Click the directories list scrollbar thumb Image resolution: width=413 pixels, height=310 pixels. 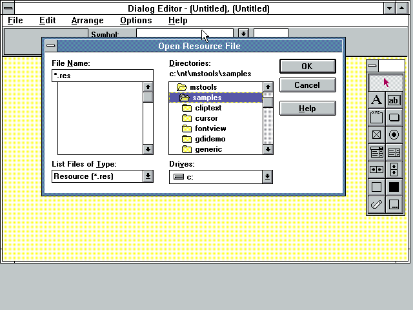click(268, 102)
